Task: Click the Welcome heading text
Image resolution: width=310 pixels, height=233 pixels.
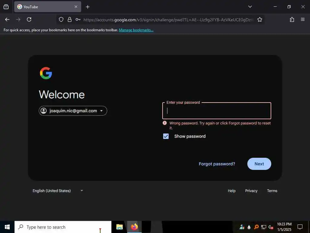Action: 62,95
